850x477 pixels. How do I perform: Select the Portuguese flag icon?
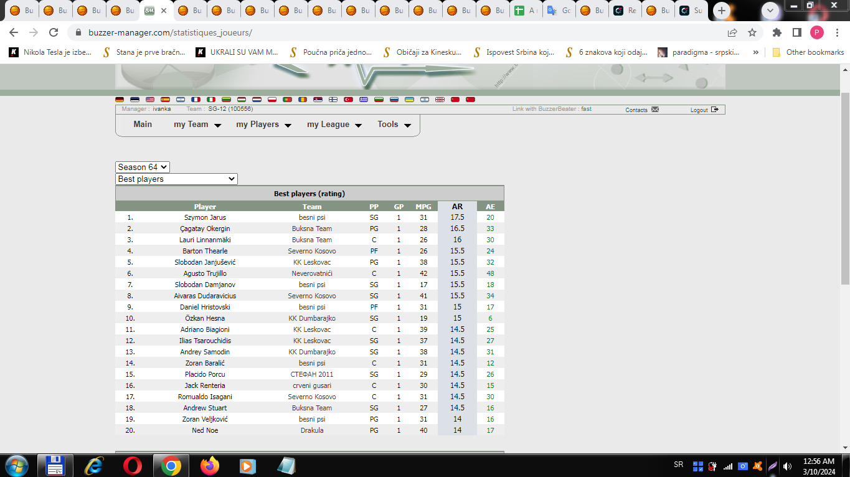pyautogui.click(x=287, y=100)
